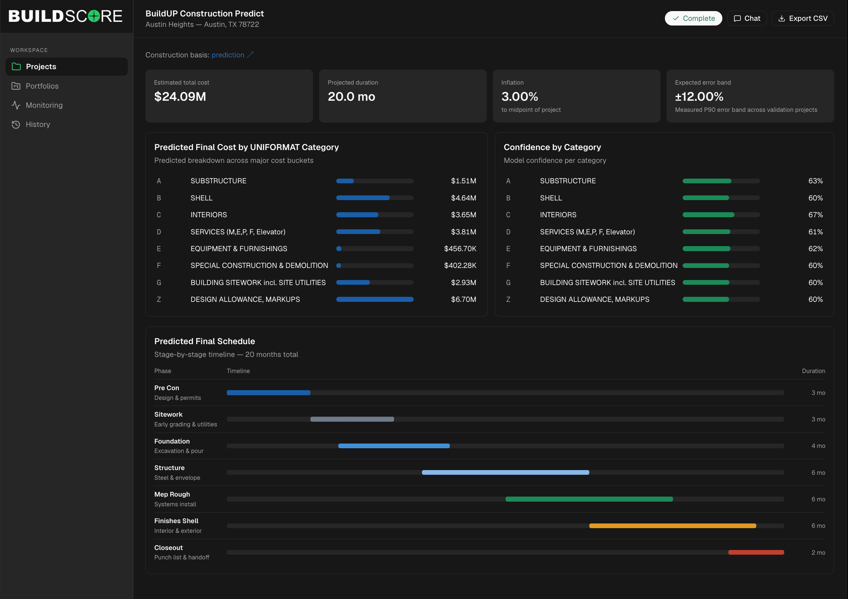Image resolution: width=848 pixels, height=599 pixels.
Task: Click the Complete status button
Action: click(693, 18)
